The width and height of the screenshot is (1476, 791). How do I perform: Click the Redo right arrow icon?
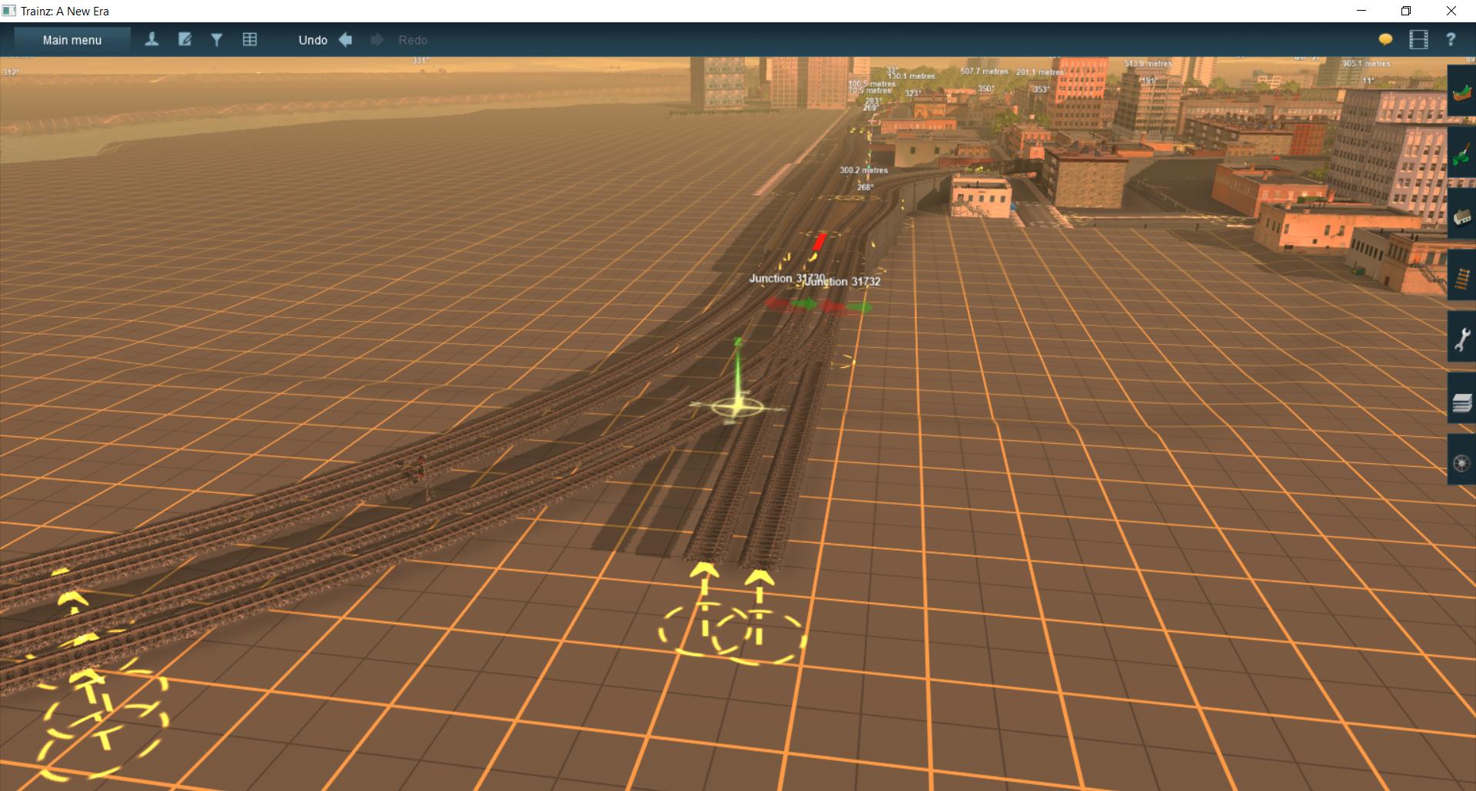click(377, 40)
